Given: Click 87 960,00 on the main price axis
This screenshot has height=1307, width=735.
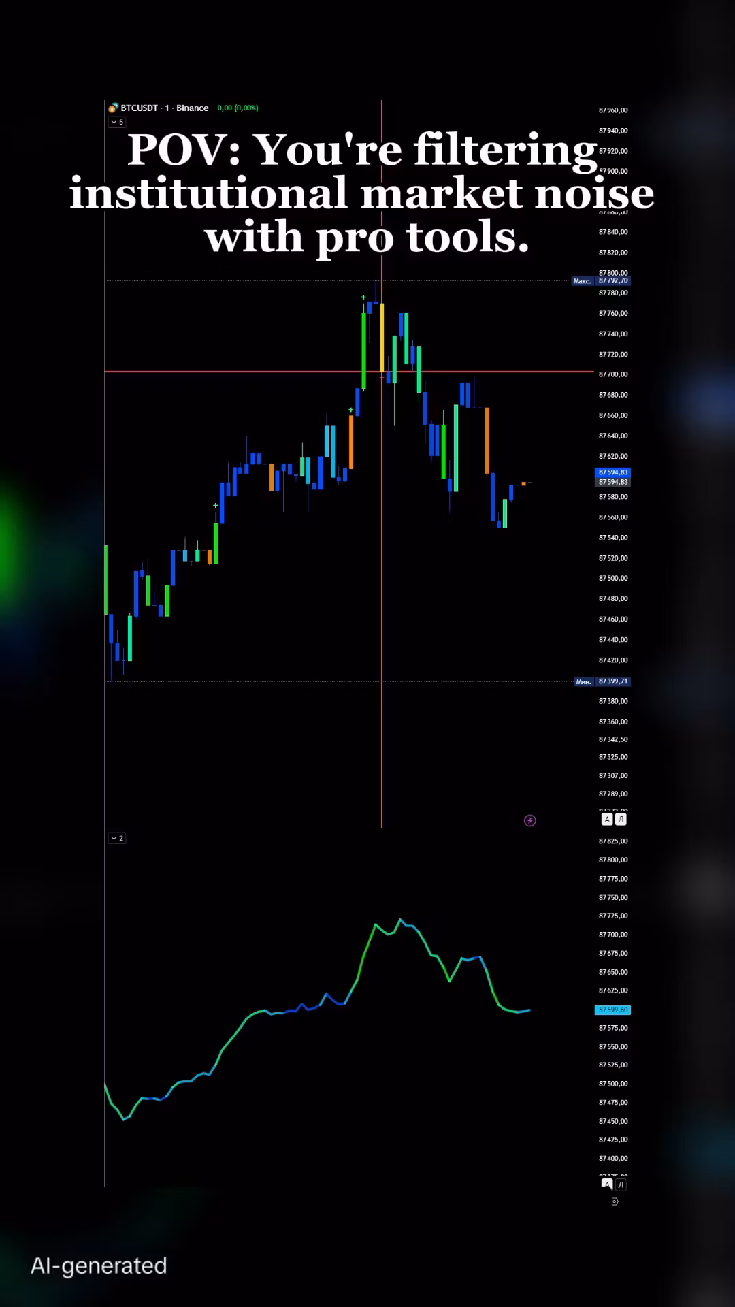Looking at the screenshot, I should [x=613, y=110].
